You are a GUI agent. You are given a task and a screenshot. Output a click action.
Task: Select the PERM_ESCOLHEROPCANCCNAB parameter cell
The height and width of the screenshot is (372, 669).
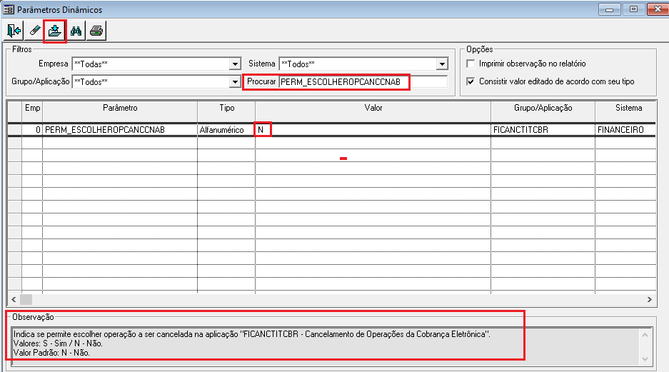click(120, 130)
